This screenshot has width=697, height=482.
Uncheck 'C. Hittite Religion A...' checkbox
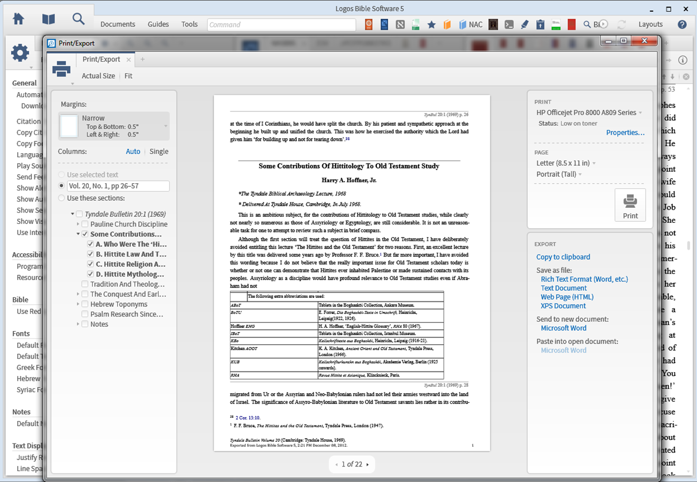90,264
